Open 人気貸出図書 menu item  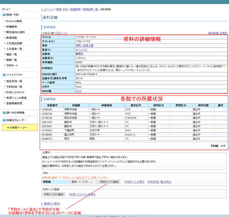(14, 43)
